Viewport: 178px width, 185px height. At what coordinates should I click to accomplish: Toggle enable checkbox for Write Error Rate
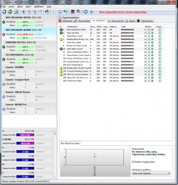click(x=160, y=81)
